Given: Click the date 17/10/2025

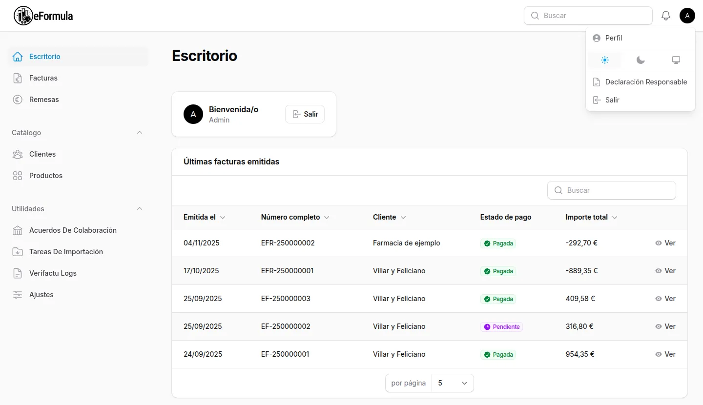Looking at the screenshot, I should click(201, 271).
